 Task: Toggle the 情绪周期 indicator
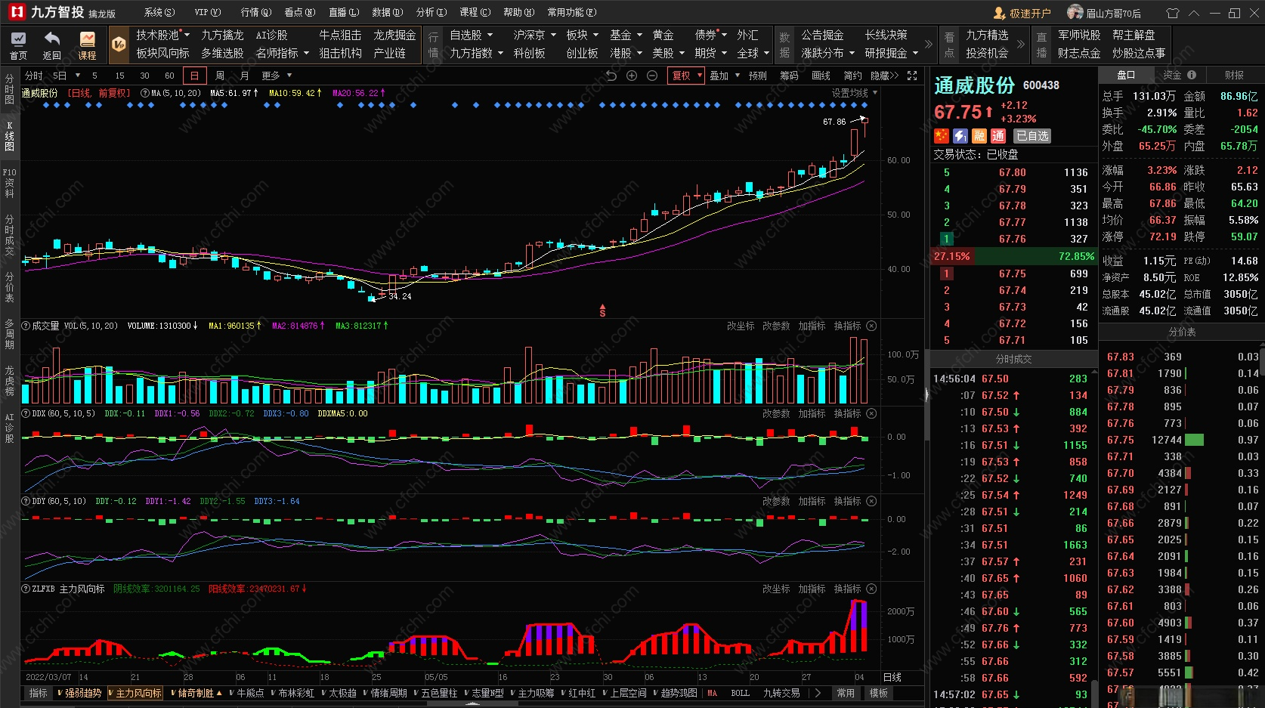[385, 693]
